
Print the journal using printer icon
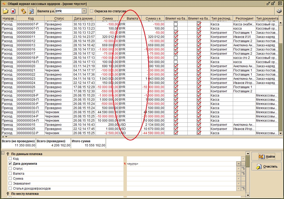point(279,11)
